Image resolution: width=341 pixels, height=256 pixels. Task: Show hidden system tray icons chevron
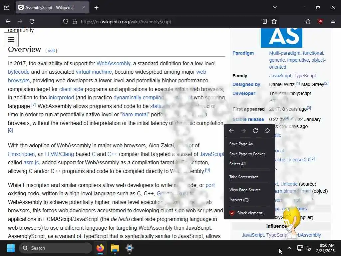click(x=289, y=248)
